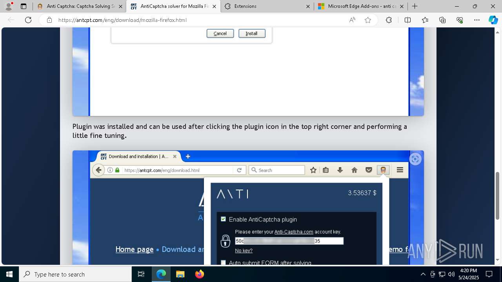Click the page vertical scrollbar thumb

pos(498,195)
